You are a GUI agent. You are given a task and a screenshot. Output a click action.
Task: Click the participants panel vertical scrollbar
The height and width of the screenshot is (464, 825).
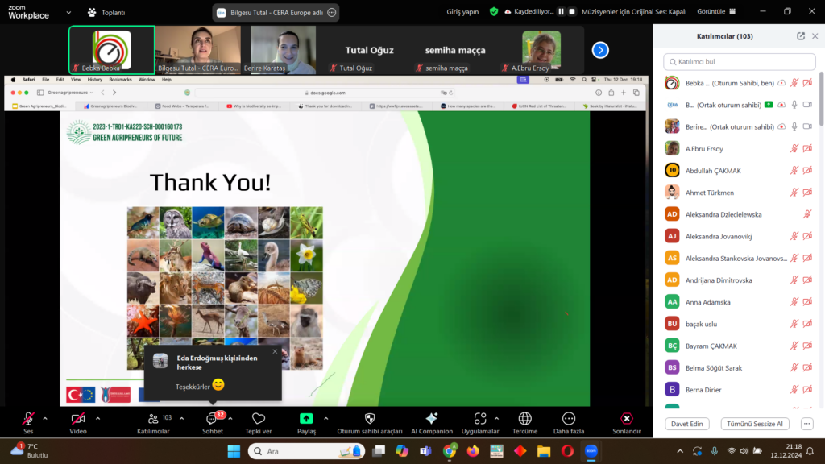coord(820,105)
